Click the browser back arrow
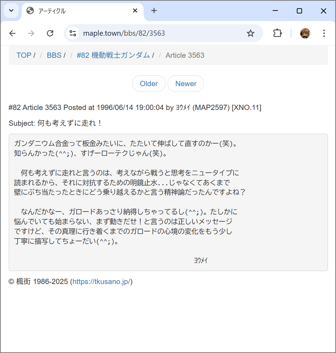Image resolution: width=336 pixels, height=353 pixels. pos(12,33)
